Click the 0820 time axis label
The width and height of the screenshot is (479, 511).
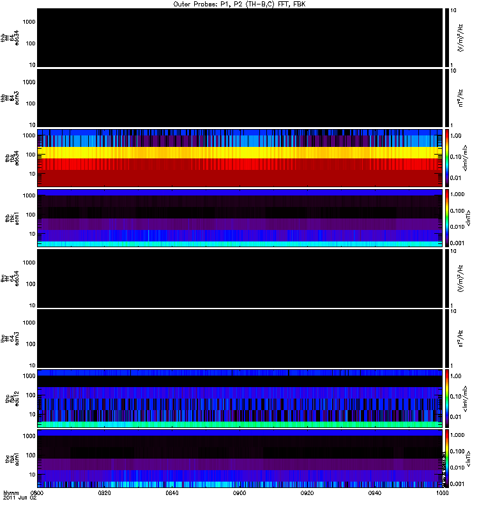(x=105, y=494)
